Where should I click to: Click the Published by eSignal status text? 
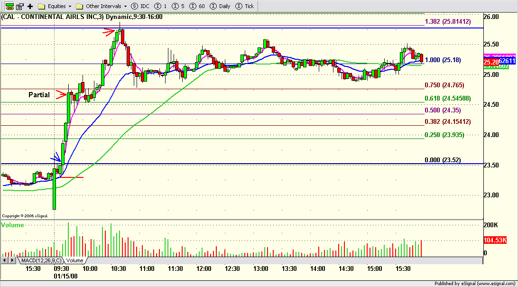coord(475,283)
